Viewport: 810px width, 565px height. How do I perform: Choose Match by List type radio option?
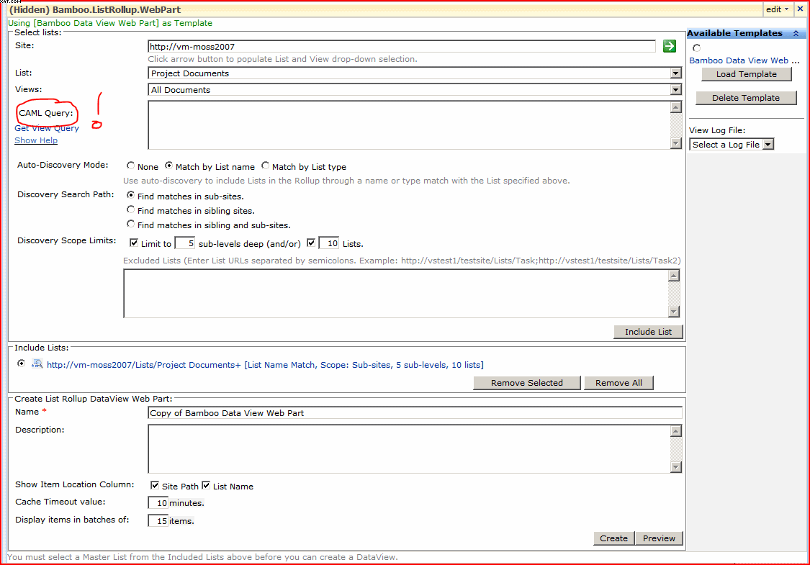(x=266, y=166)
